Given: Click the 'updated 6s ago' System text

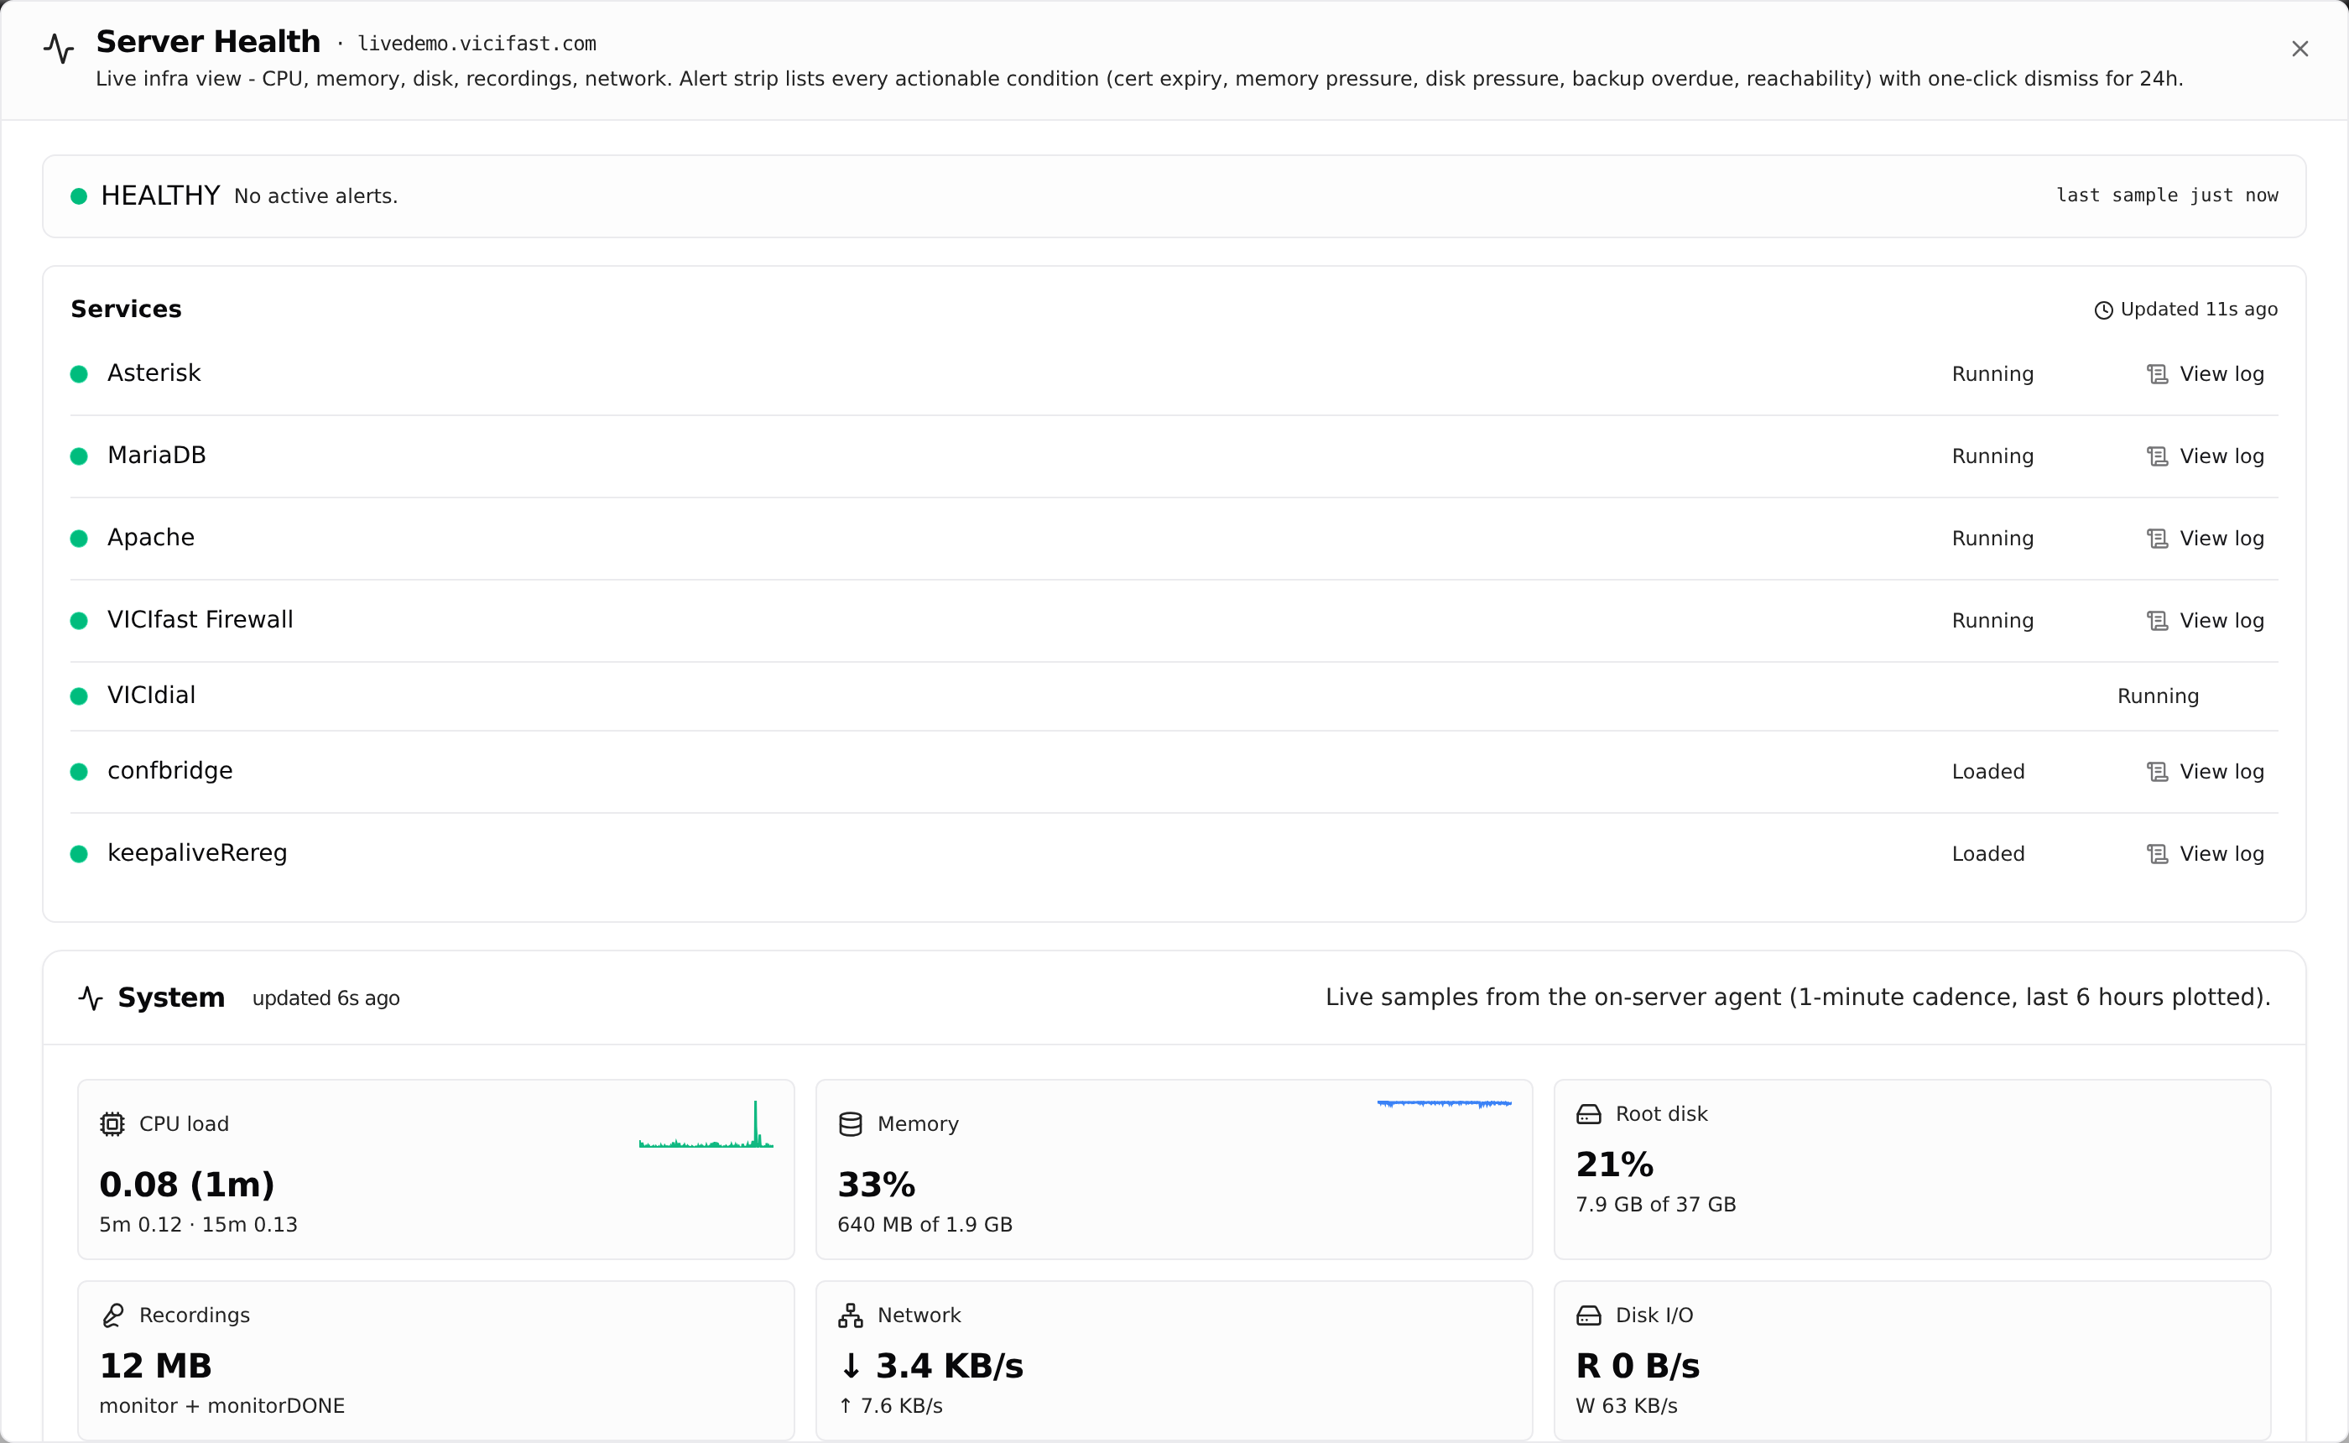Looking at the screenshot, I should pos(326,998).
